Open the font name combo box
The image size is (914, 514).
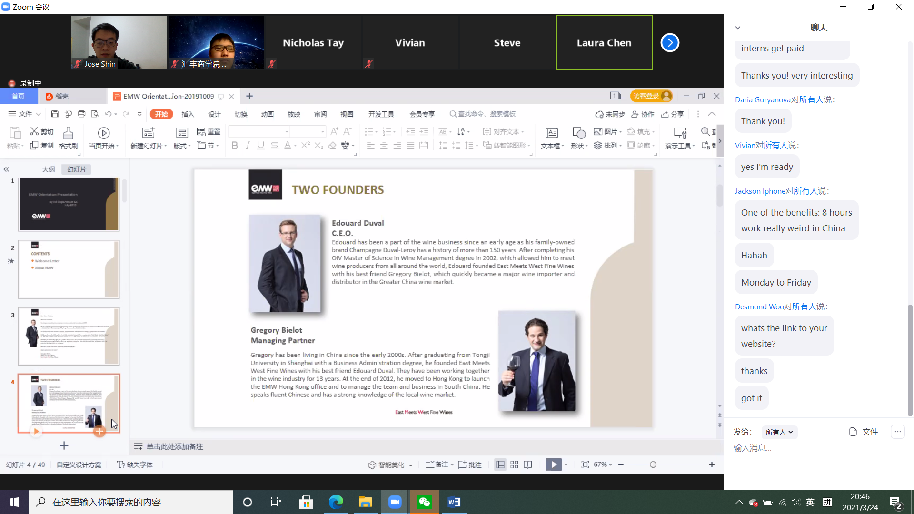(259, 131)
